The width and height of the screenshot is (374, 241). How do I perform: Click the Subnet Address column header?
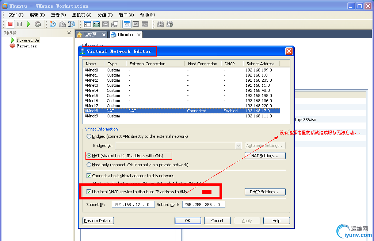click(262, 64)
